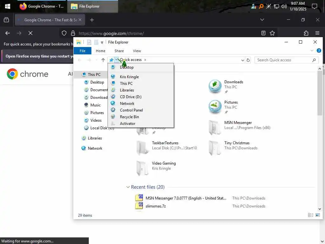
Task: Click the Quick access star icon
Action: click(x=111, y=60)
